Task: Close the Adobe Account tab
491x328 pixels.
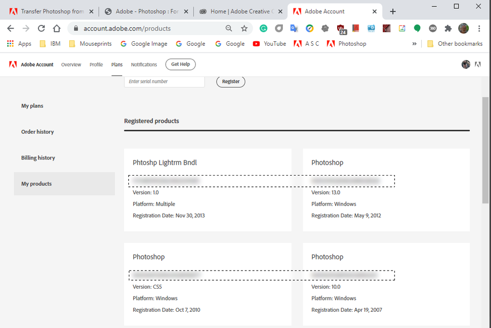Action: (x=375, y=12)
